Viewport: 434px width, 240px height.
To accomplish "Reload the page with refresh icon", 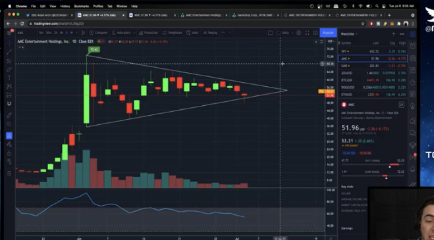I will [x=22, y=24].
